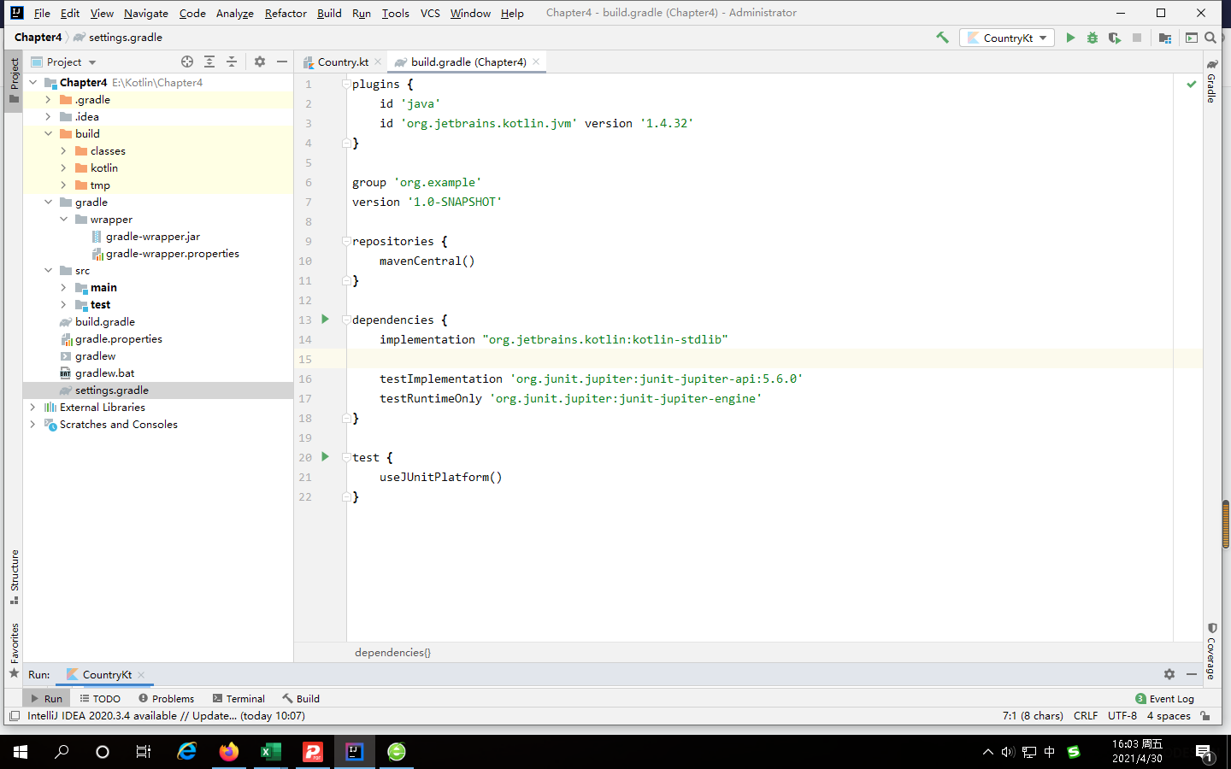Select gradle-wrapper.properties file in tree
Viewport: 1231px width, 769px height.
172,254
